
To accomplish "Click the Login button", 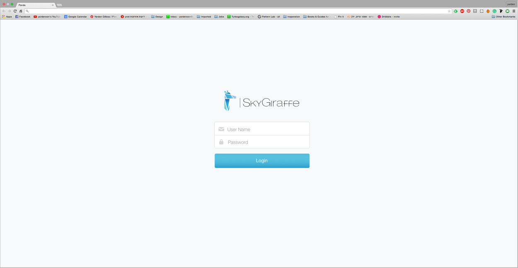I will point(262,161).
